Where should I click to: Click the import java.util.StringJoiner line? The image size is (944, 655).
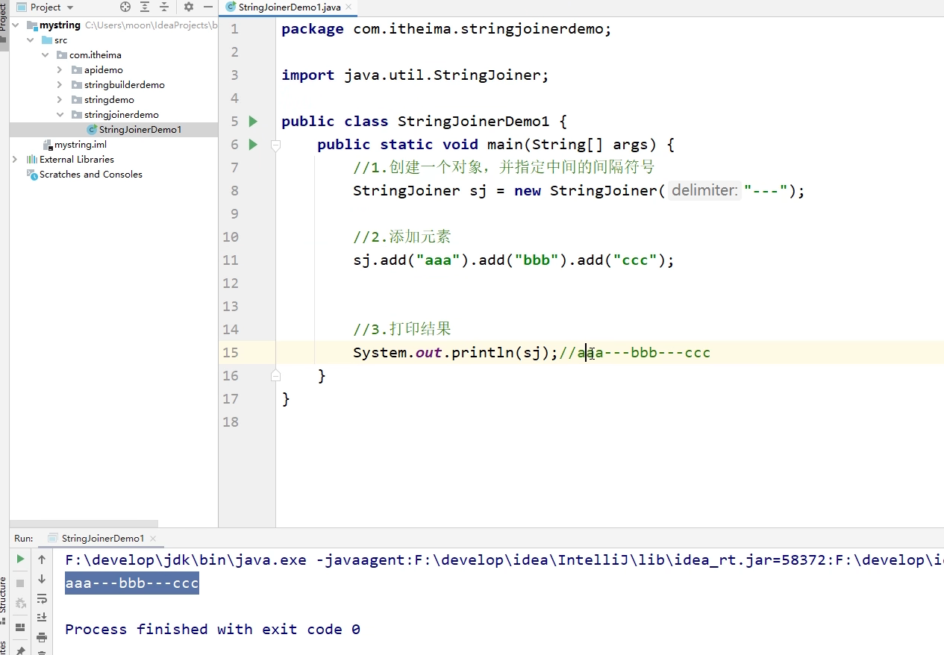tap(415, 75)
